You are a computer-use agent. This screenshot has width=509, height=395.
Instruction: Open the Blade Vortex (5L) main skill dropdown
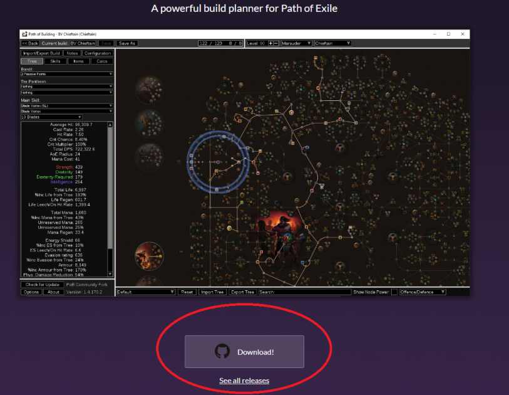click(66, 105)
